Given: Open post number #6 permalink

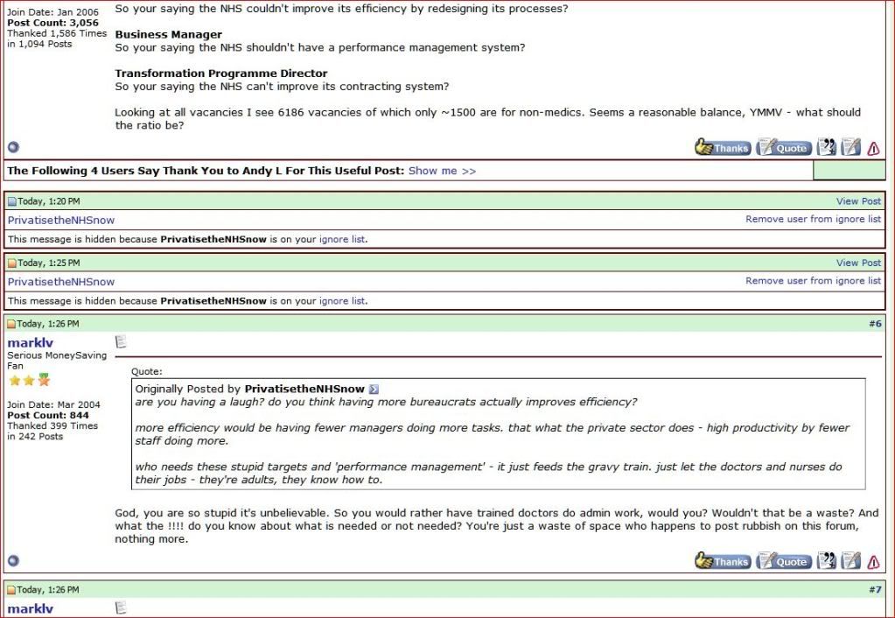Looking at the screenshot, I should point(875,324).
